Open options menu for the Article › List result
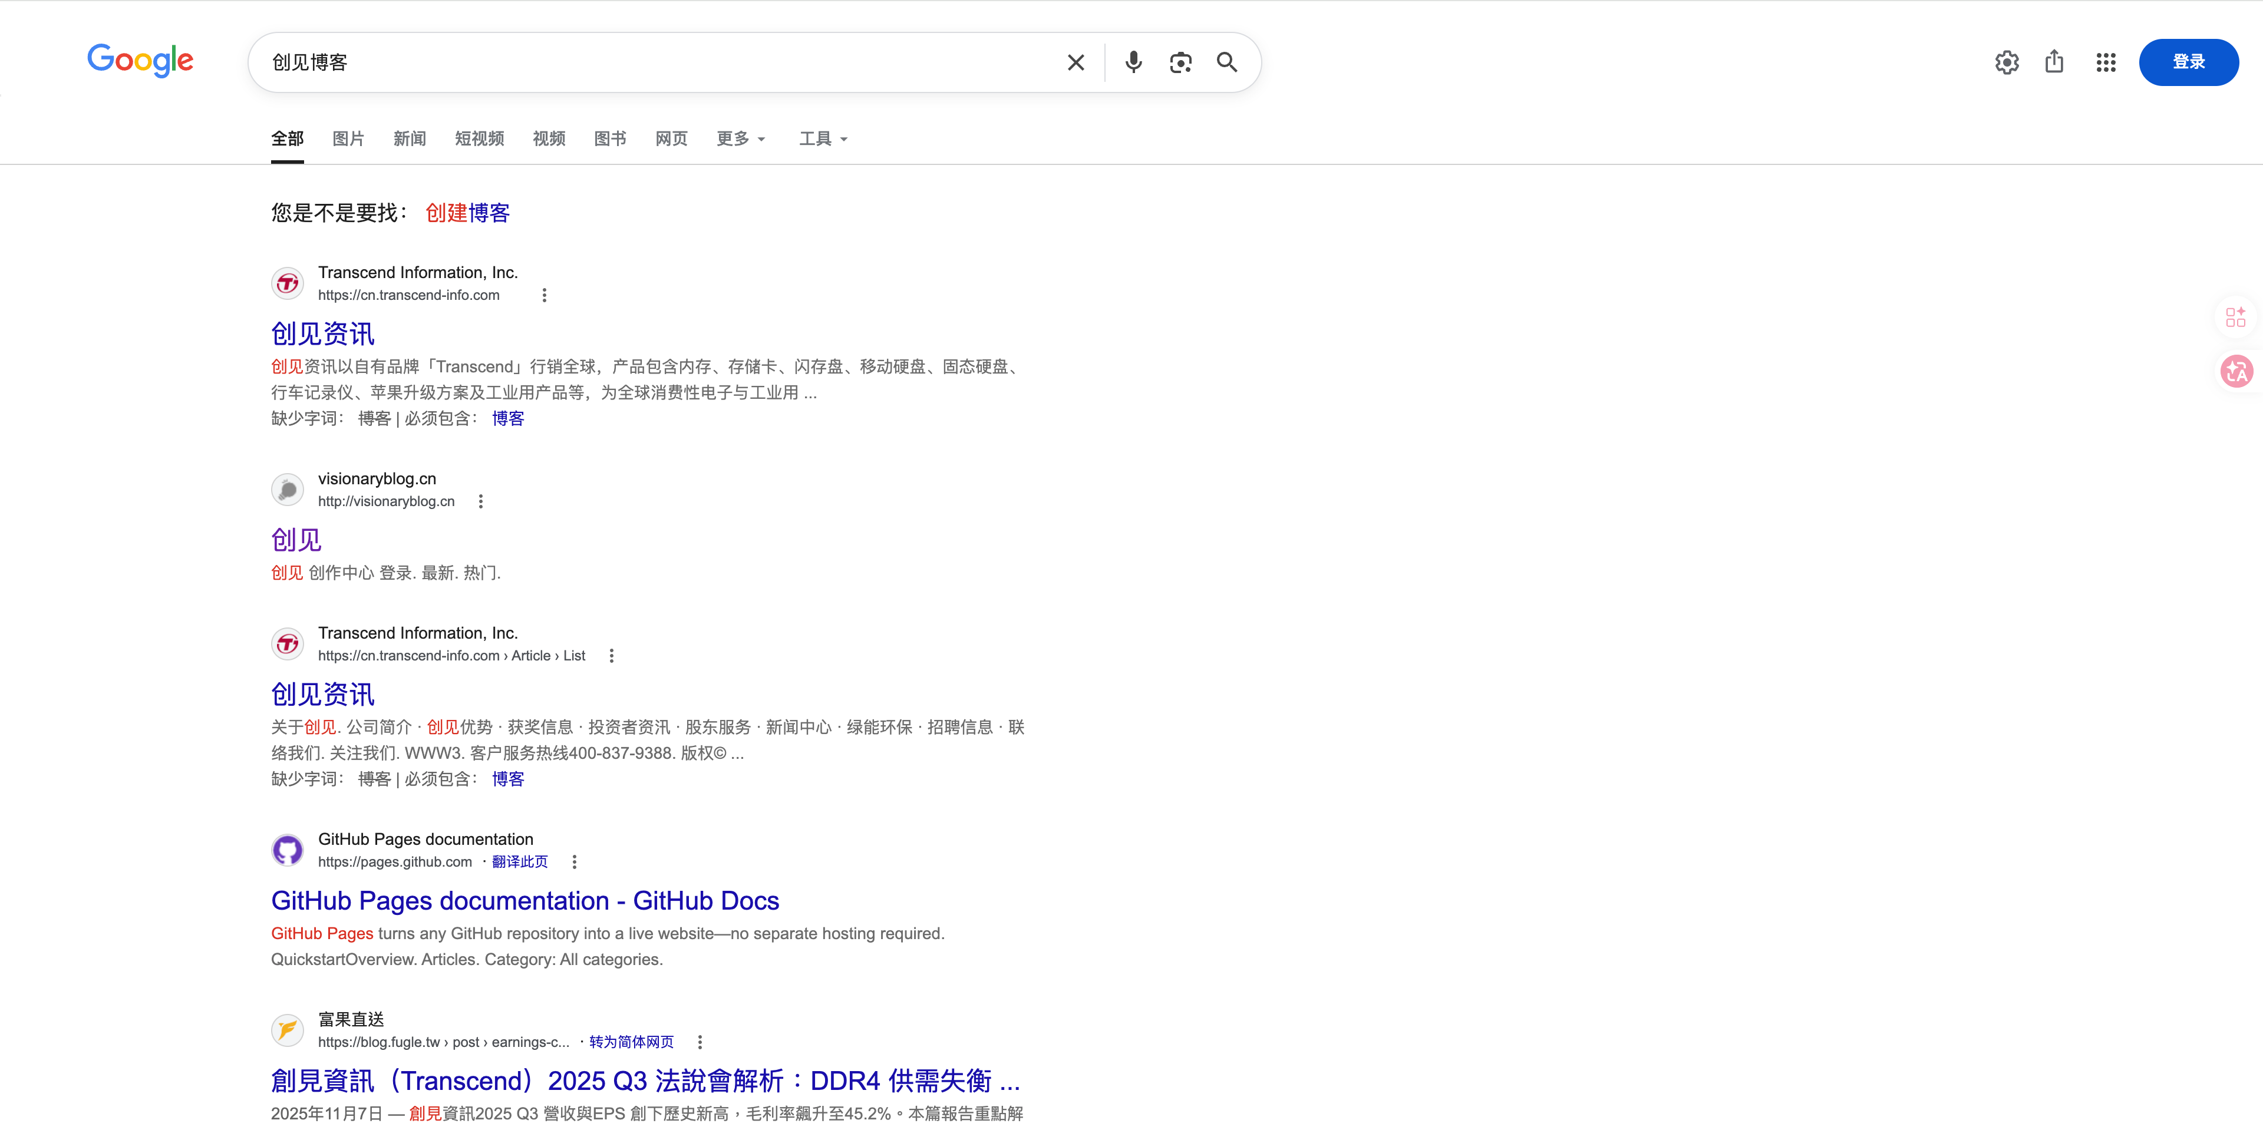Screen dimensions: 2263x1130 click(612, 656)
